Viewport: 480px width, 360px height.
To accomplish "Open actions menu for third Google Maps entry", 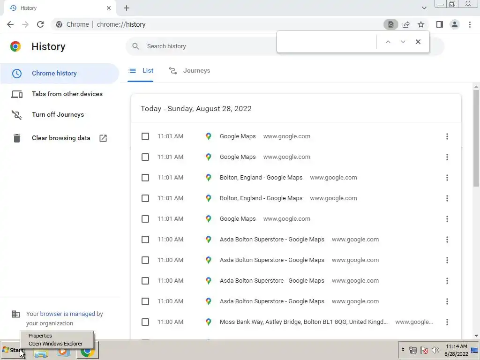I will pos(447,219).
